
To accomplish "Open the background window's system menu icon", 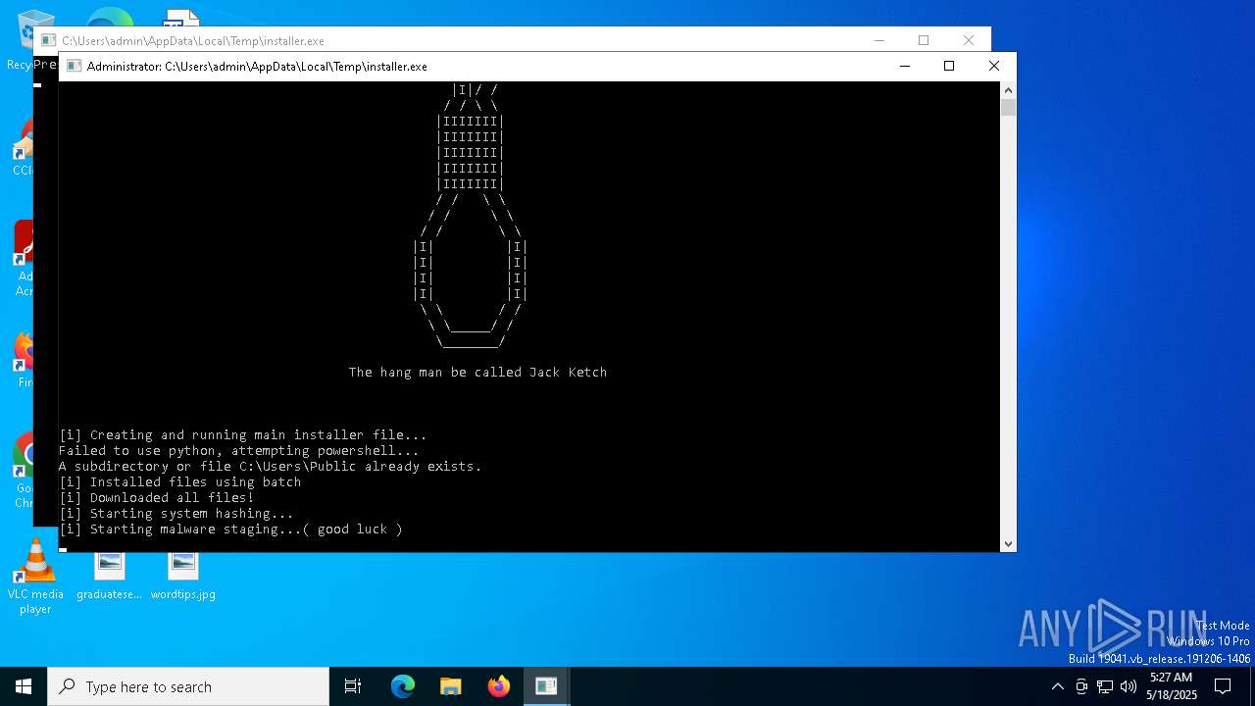I will pos(48,41).
